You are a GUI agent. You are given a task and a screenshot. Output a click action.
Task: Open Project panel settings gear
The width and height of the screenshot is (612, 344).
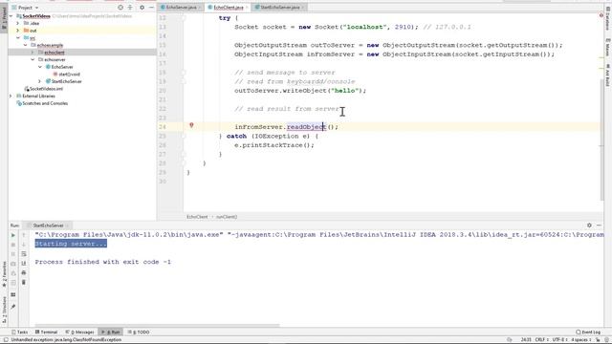tap(142, 8)
